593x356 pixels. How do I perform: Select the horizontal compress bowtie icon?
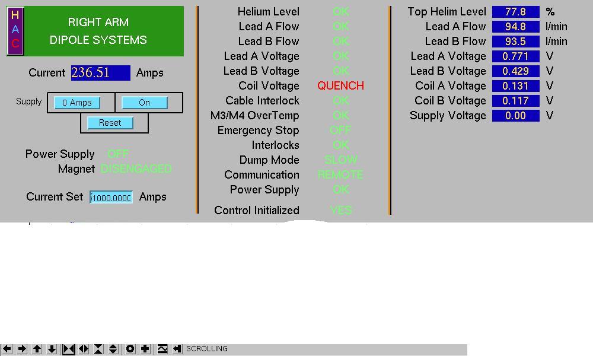pyautogui.click(x=68, y=349)
